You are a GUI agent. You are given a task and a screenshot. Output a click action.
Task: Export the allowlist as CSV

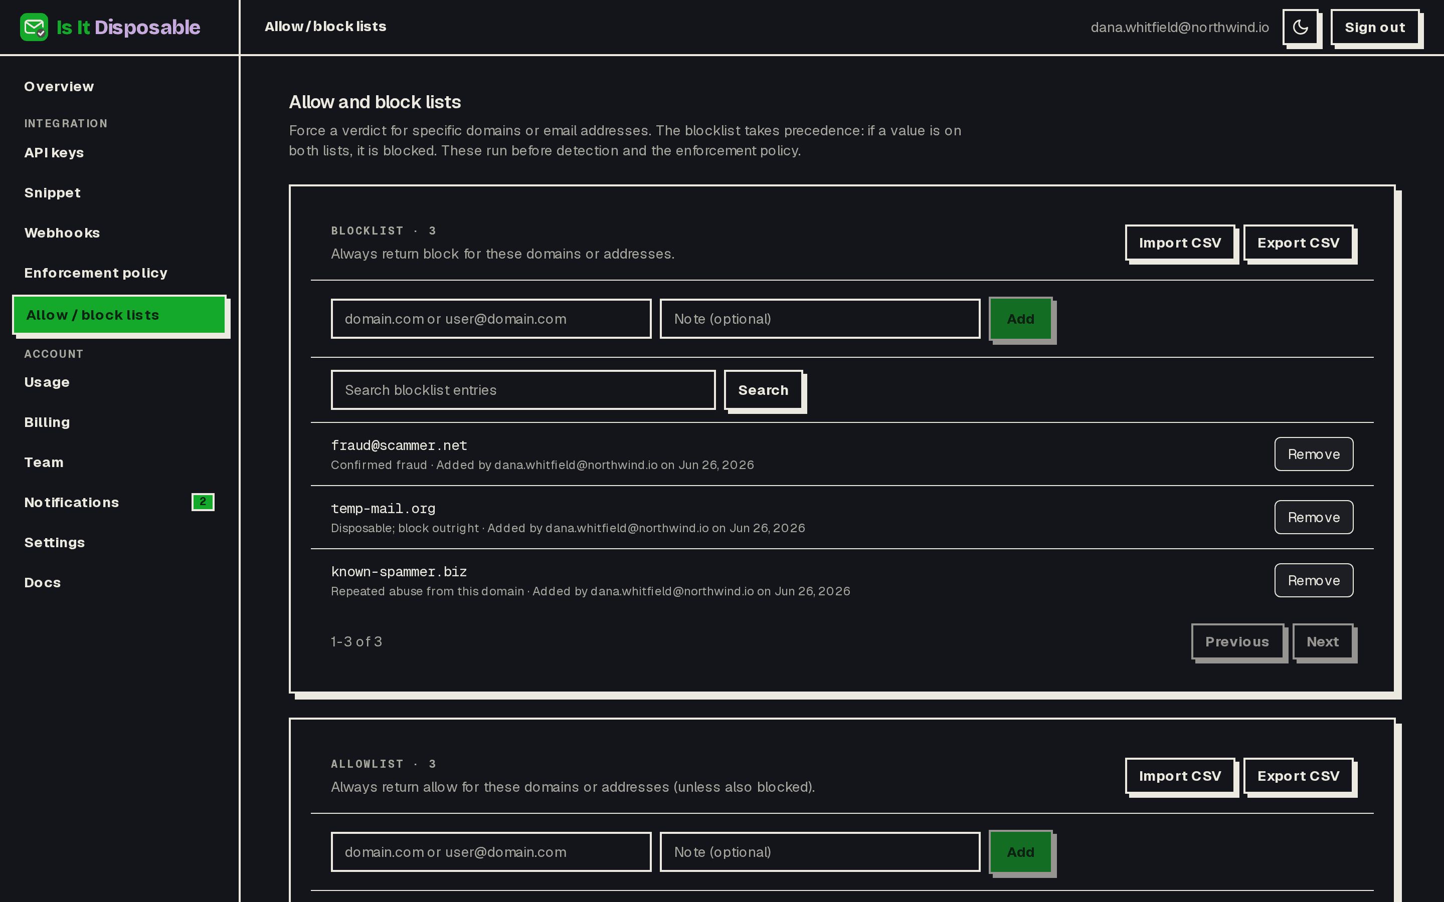[x=1299, y=776]
